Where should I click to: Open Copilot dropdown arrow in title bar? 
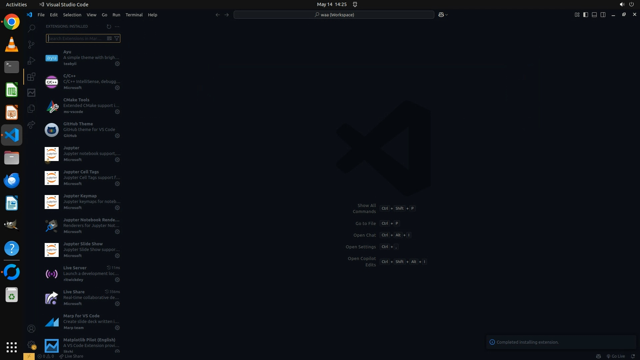click(447, 15)
